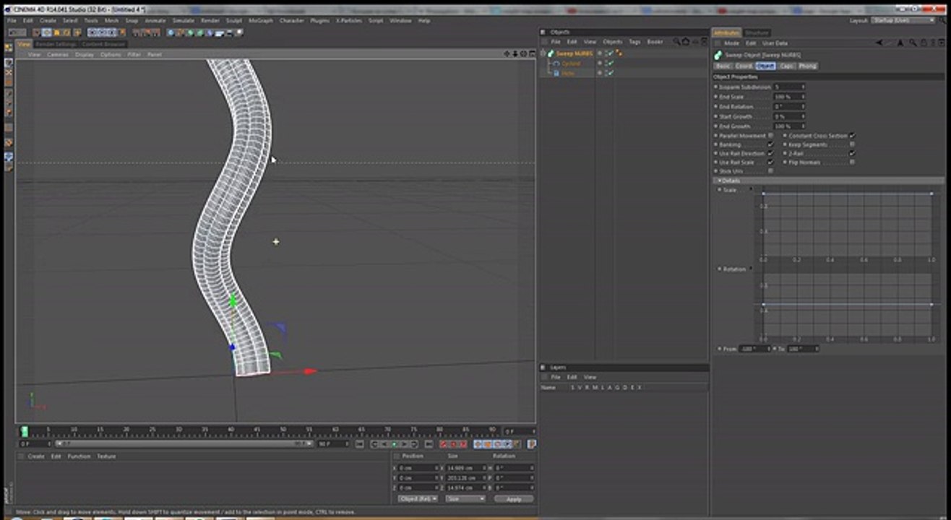Uncheck the Banking checkbox
The height and width of the screenshot is (520, 951).
(770, 144)
